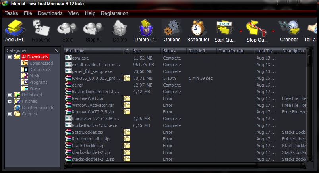
Task: Click queue icon for stacks-docklet-2_2.zip
Action: coord(127,159)
